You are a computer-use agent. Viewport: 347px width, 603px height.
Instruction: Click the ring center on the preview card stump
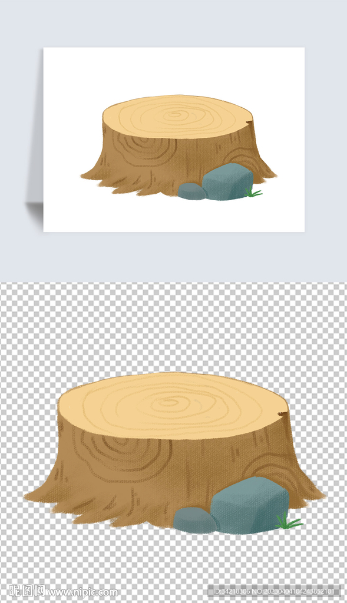click(x=176, y=115)
